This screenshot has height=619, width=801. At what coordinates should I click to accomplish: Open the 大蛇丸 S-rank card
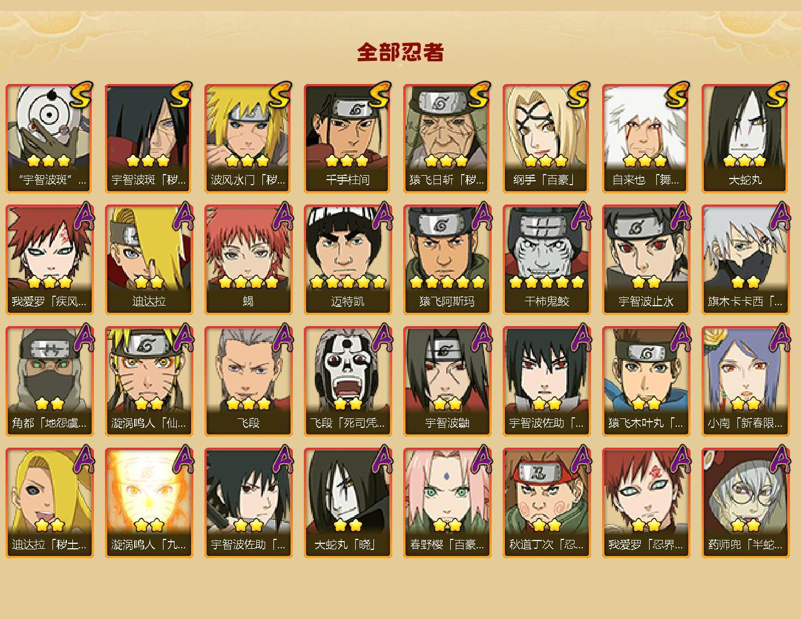pos(745,138)
